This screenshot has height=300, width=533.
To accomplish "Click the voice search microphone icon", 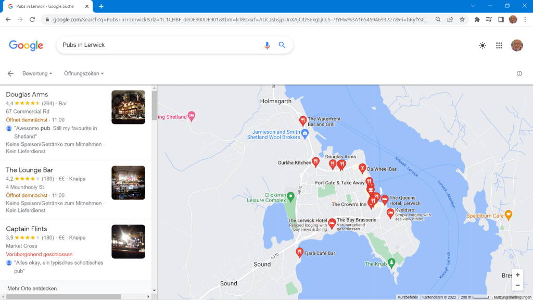I will click(x=267, y=45).
